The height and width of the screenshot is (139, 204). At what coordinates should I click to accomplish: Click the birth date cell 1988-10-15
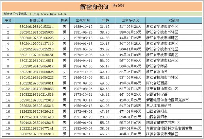[x=83, y=26]
